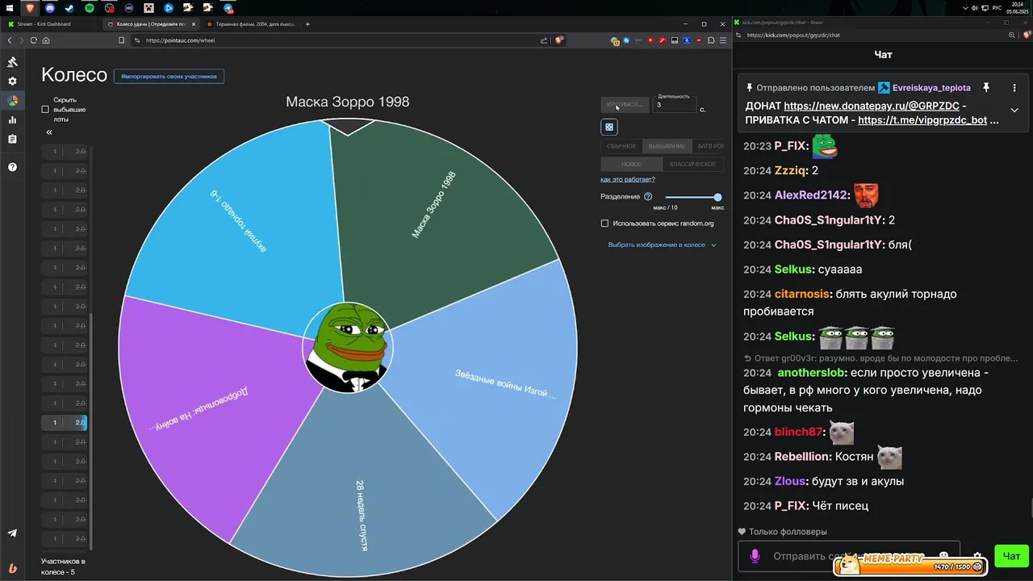Open Telegram from the taskbar

click(228, 8)
